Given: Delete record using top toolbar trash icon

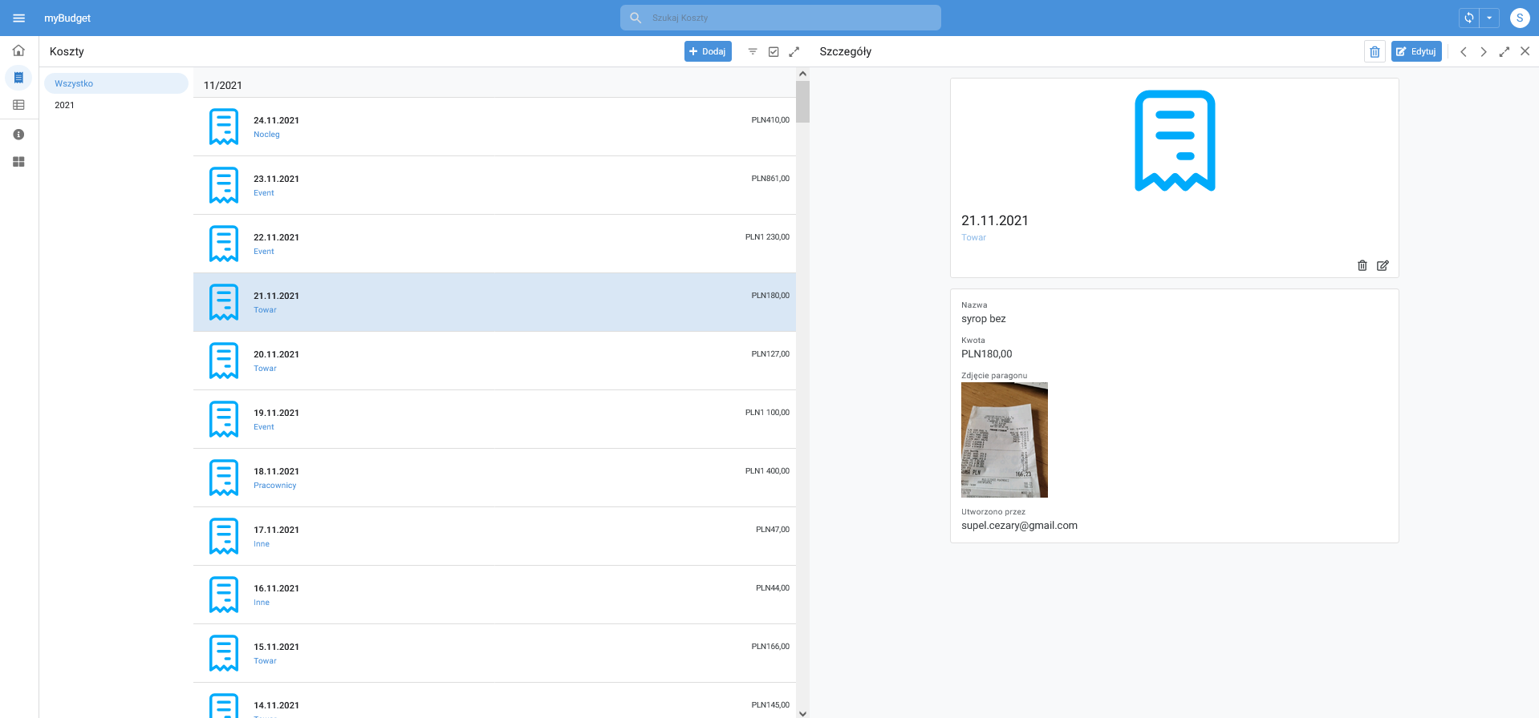Looking at the screenshot, I should 1375,51.
